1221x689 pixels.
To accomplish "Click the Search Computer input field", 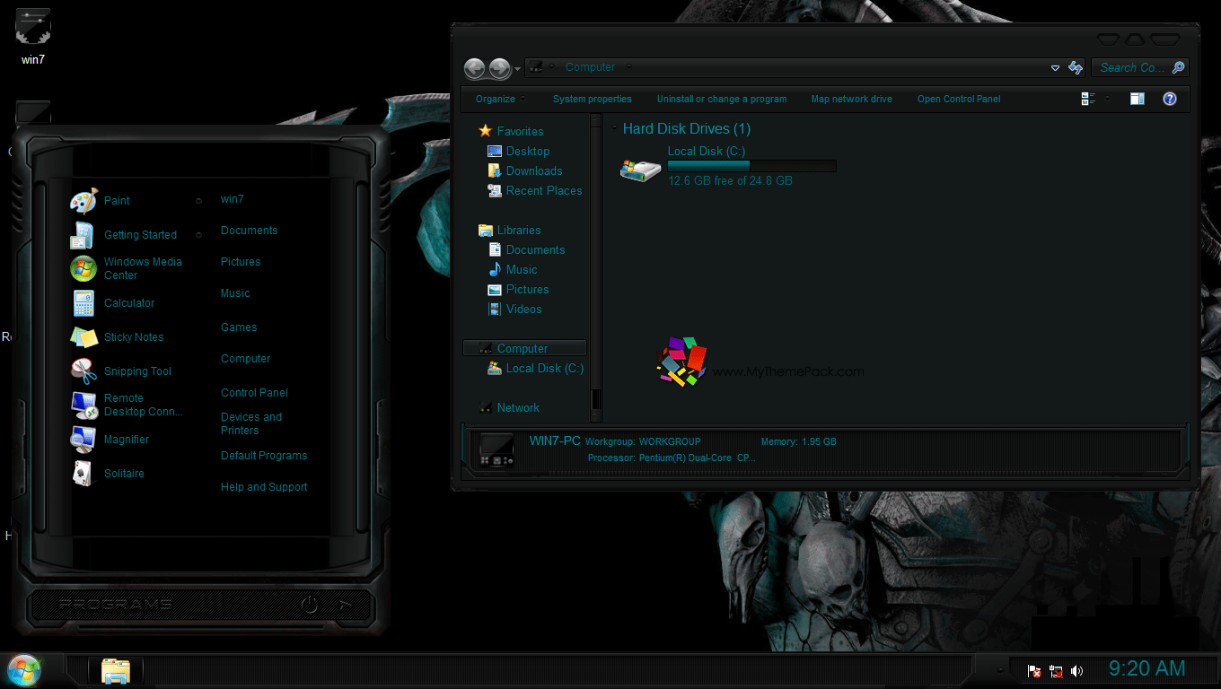I will coord(1131,67).
